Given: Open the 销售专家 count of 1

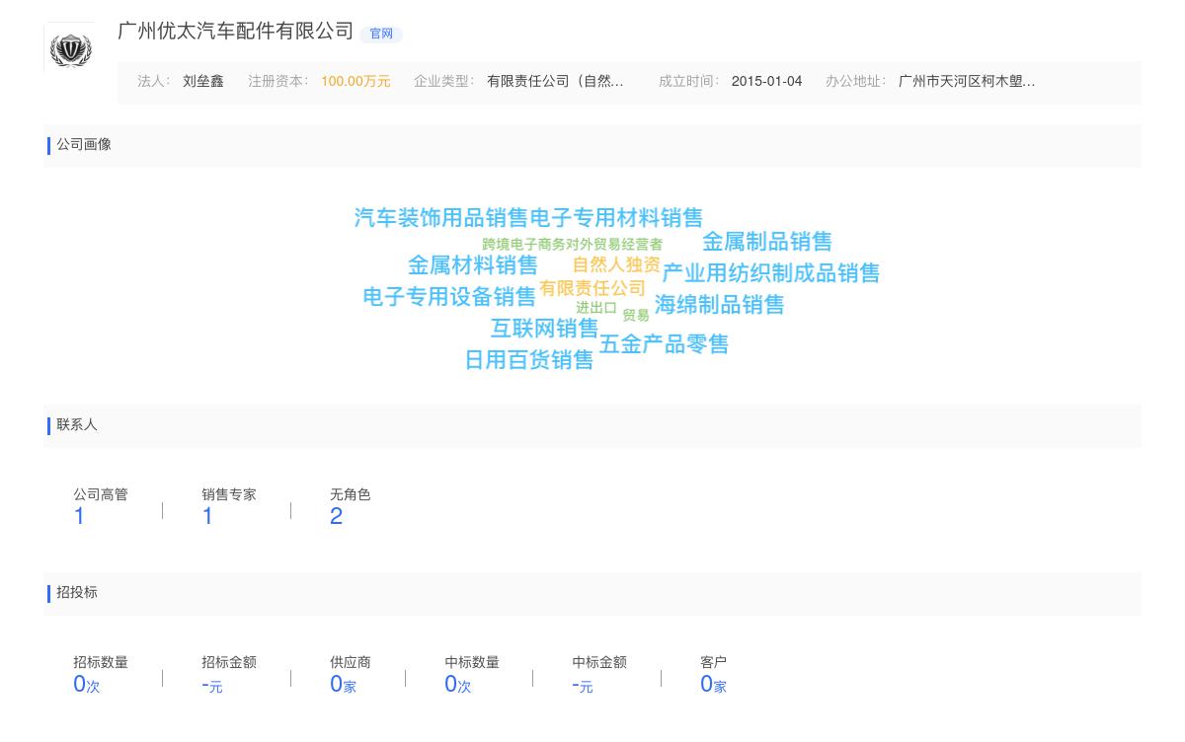Looking at the screenshot, I should tap(207, 516).
